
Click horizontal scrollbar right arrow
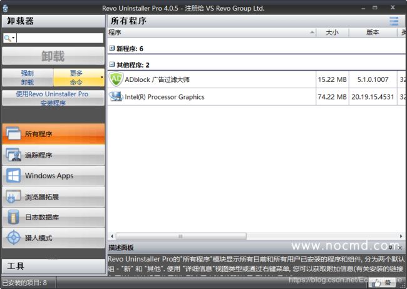coord(401,236)
